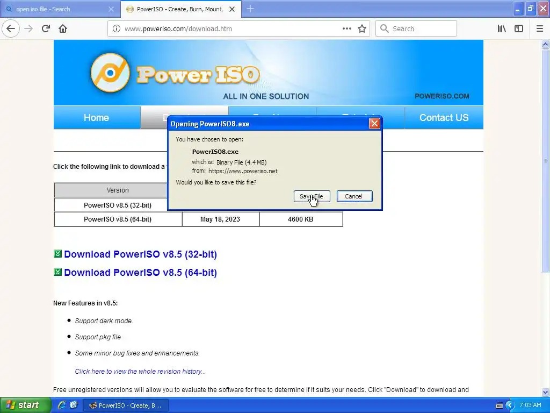Click green download icon beside 32-bit link
This screenshot has height=413, width=550.
point(57,254)
